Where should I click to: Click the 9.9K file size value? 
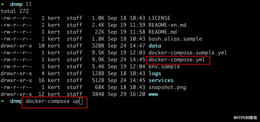click(98, 60)
